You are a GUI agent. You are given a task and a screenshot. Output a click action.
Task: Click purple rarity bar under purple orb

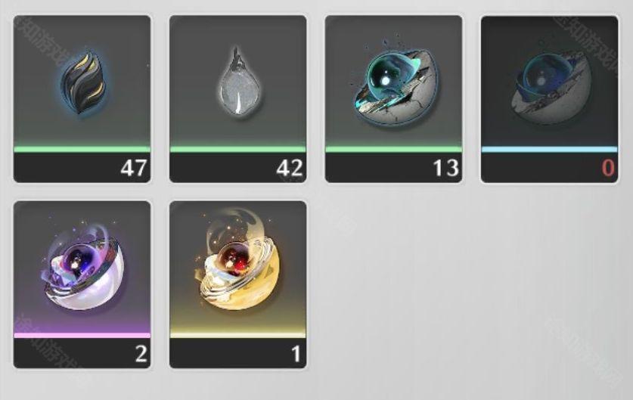pos(82,335)
